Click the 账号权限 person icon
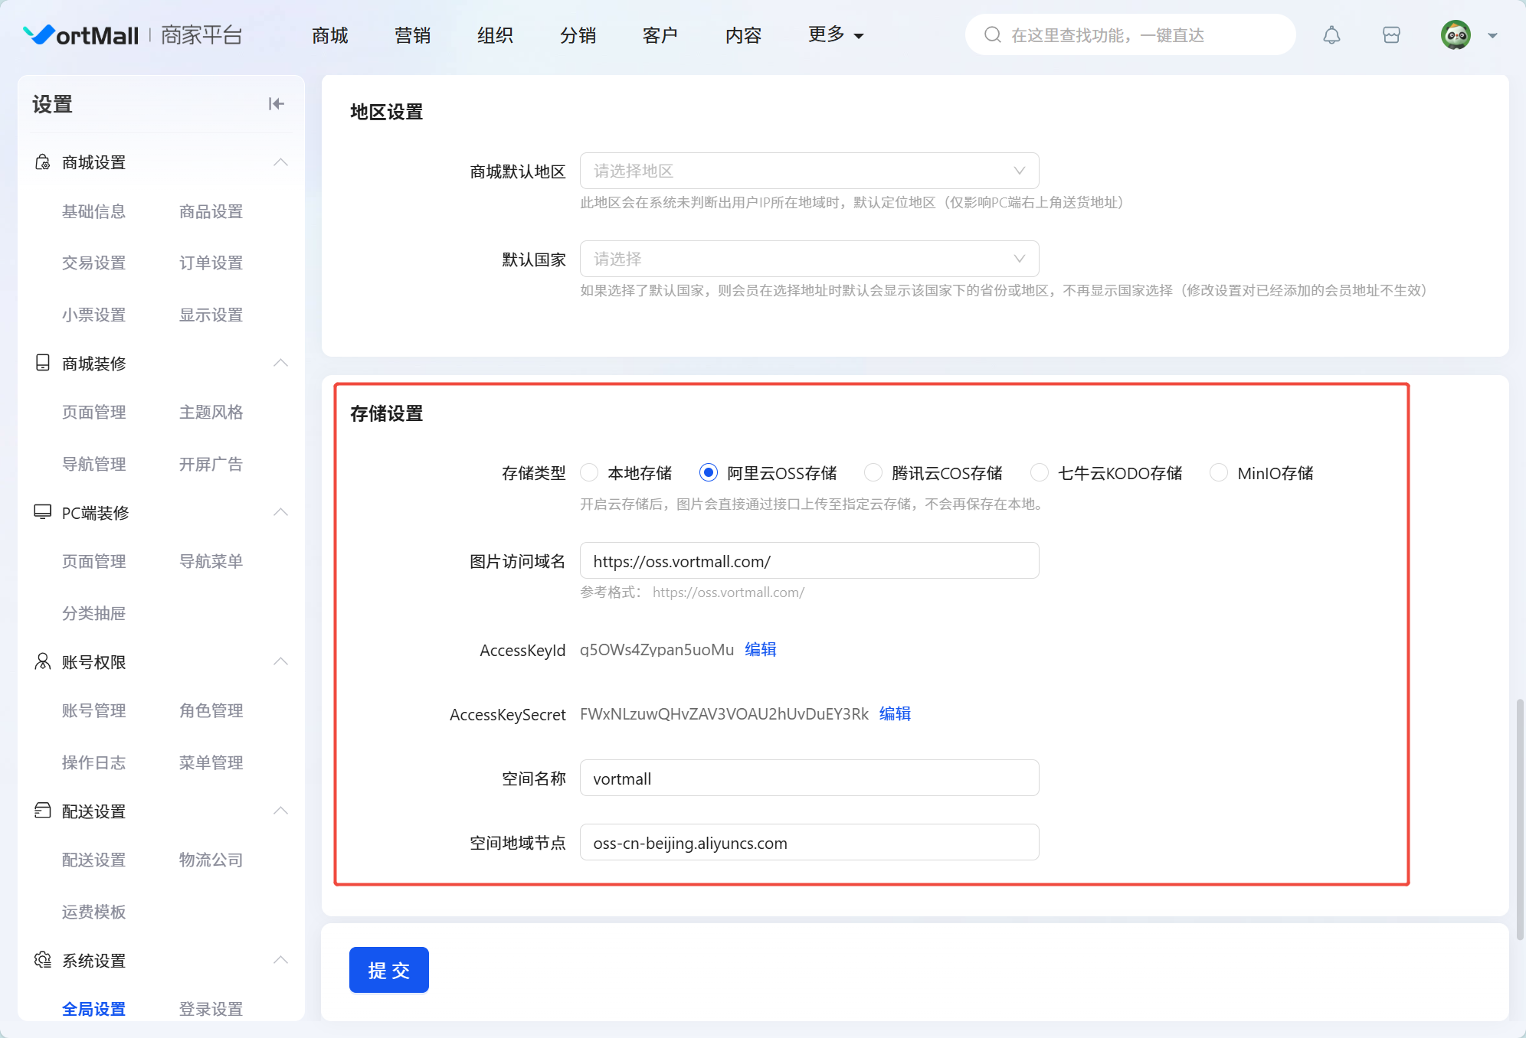Screen dimensions: 1526x1038 point(43,661)
